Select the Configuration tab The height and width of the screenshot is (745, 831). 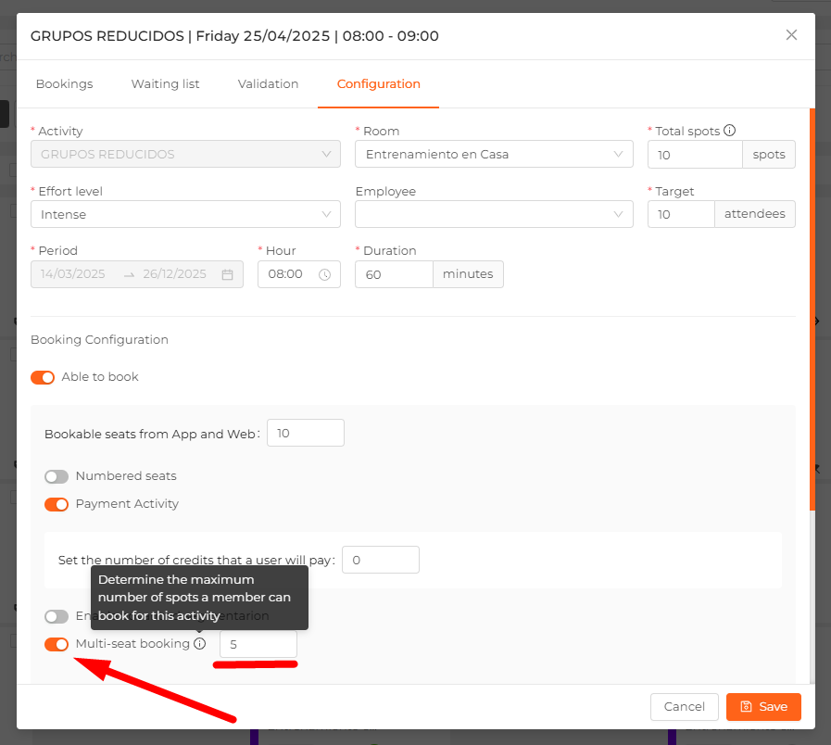(378, 83)
